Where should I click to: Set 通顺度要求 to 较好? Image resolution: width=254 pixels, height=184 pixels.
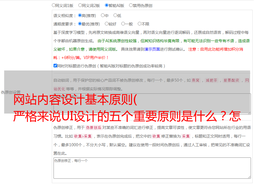tap(107, 24)
